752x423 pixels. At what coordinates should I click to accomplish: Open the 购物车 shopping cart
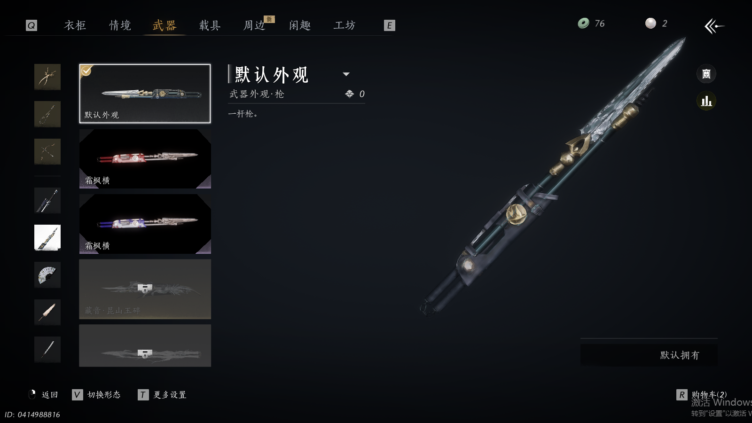[709, 395]
